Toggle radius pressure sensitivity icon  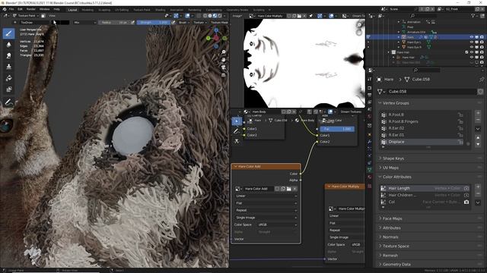(132, 22)
